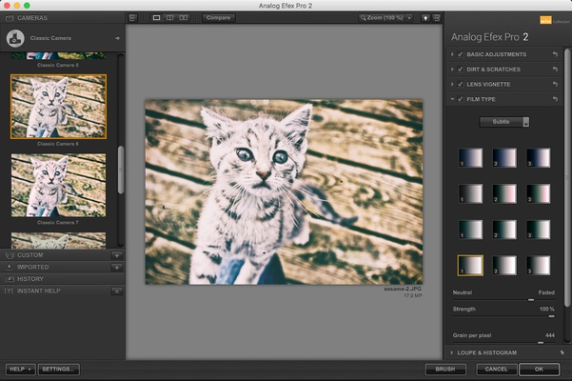572x381 pixels.
Task: Open the Subtle film type dropdown
Action: tap(504, 122)
